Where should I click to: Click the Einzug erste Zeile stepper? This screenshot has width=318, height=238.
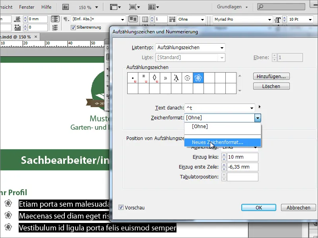pos(224,167)
